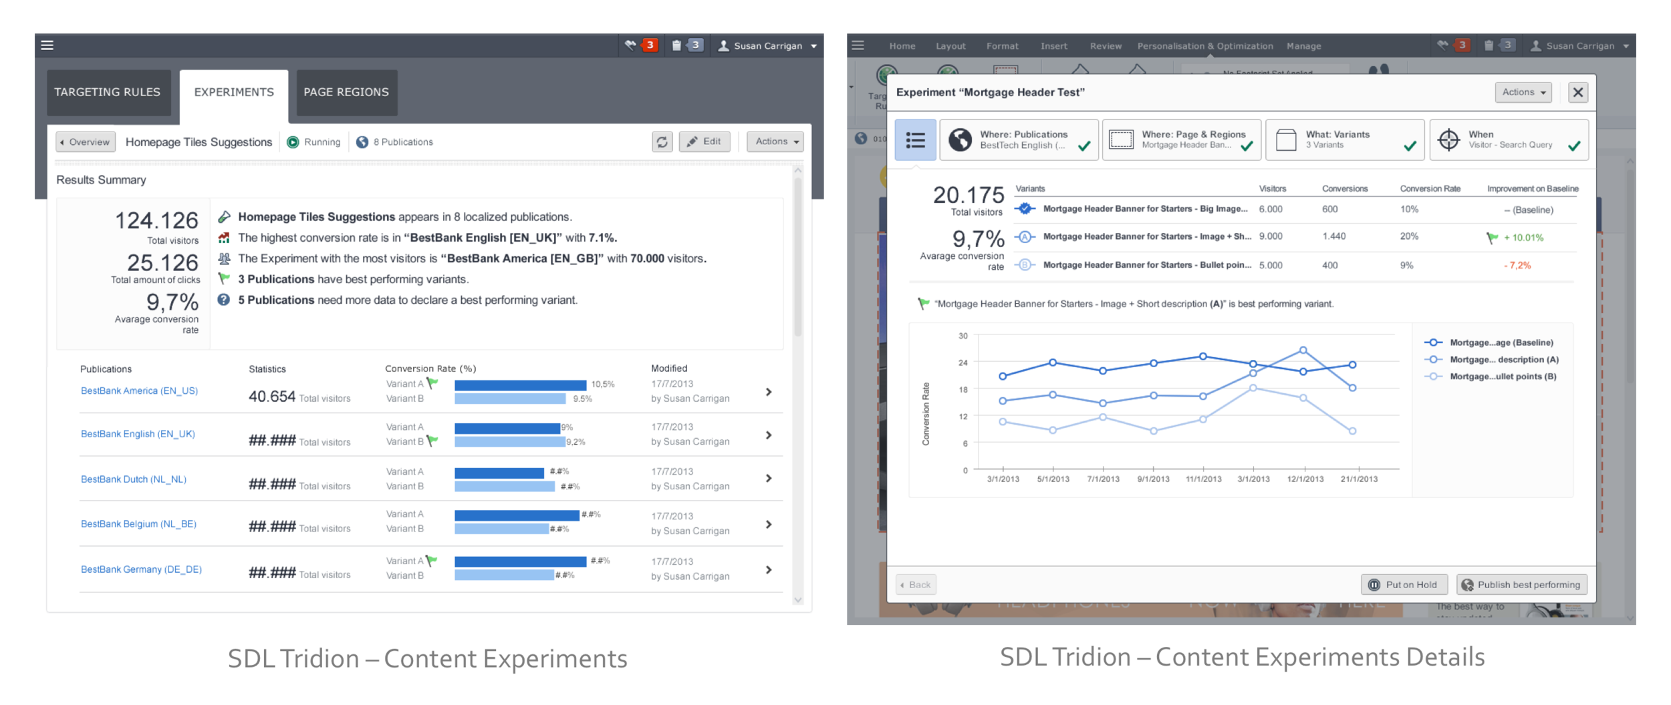1671x705 pixels.
Task: Open BestBank English (EN_UK) publication
Action: 138,434
